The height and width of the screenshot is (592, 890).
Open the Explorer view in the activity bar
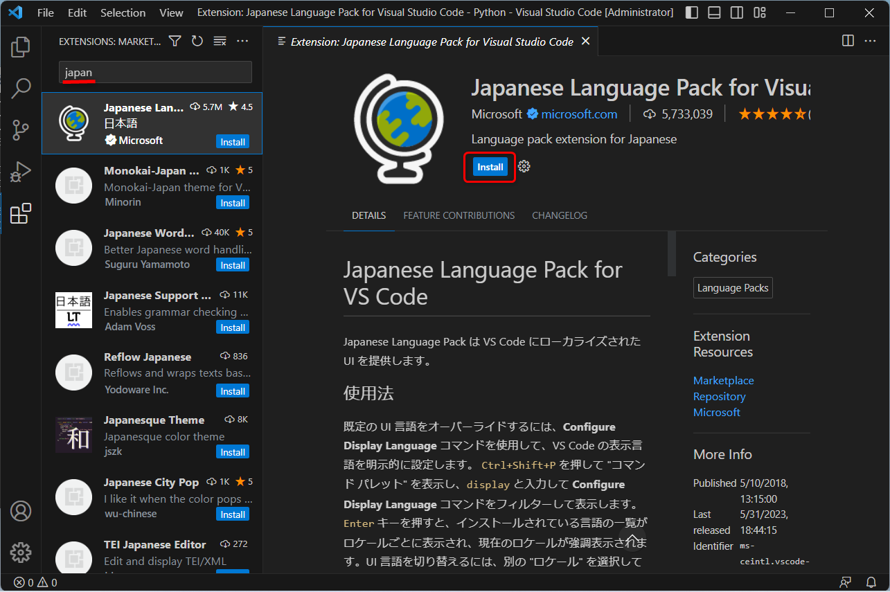tap(21, 46)
